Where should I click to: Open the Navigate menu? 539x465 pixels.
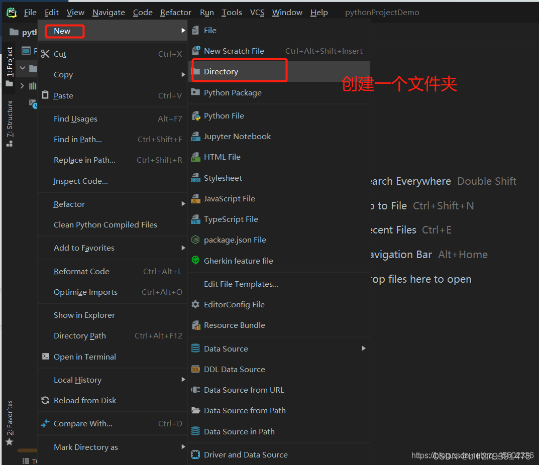109,13
